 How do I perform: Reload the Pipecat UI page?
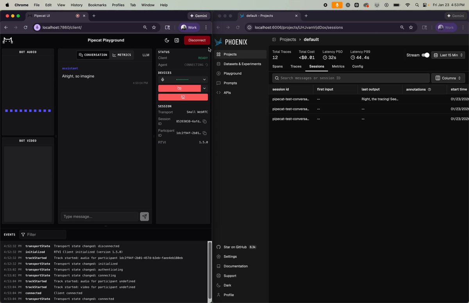pos(25,27)
